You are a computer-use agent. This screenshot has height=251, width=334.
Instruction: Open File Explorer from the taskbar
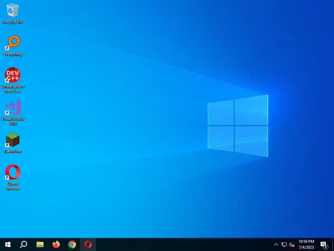[40, 244]
